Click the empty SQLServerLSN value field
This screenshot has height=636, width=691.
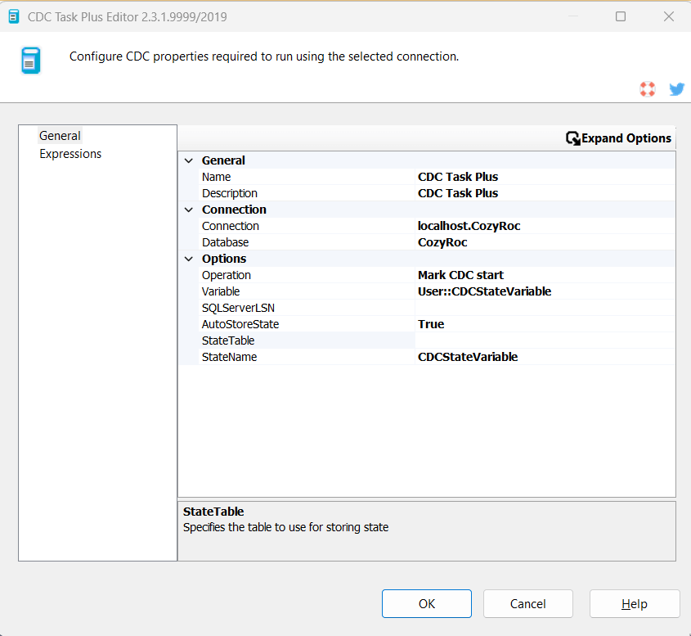coord(544,308)
